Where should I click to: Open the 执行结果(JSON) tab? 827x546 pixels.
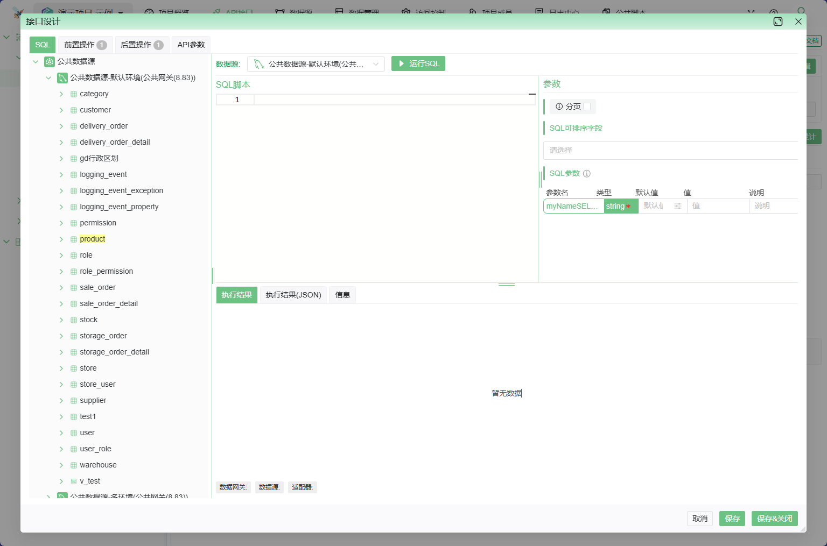(x=293, y=295)
